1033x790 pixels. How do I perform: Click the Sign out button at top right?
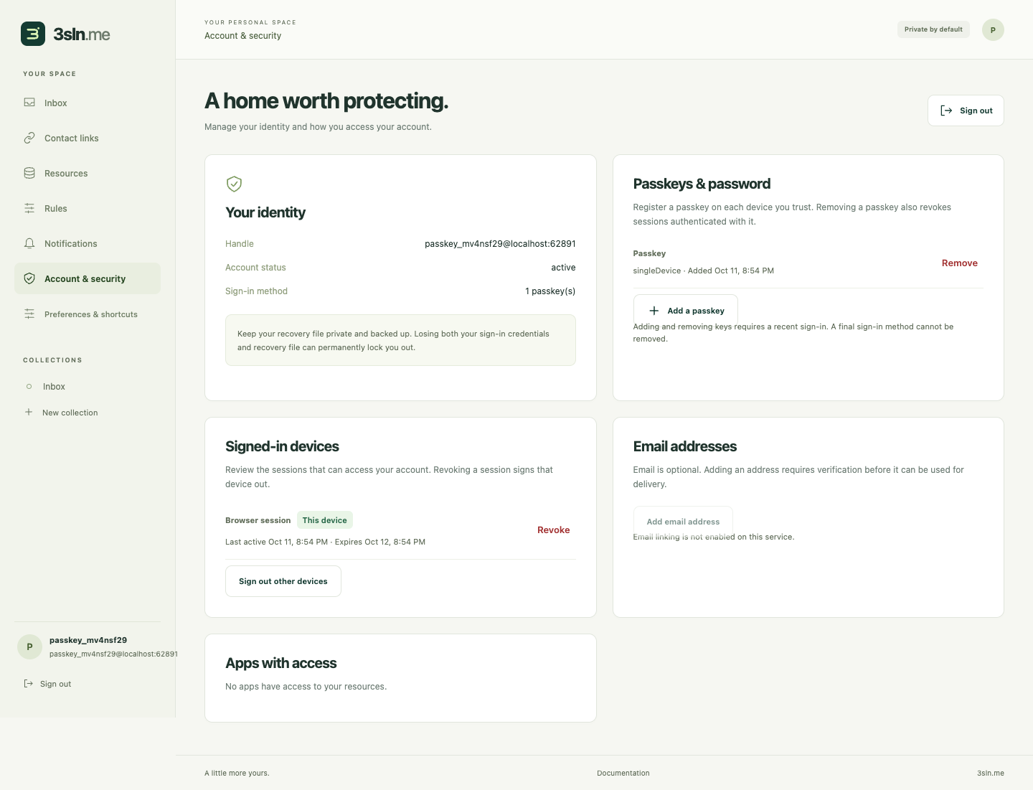pyautogui.click(x=966, y=110)
